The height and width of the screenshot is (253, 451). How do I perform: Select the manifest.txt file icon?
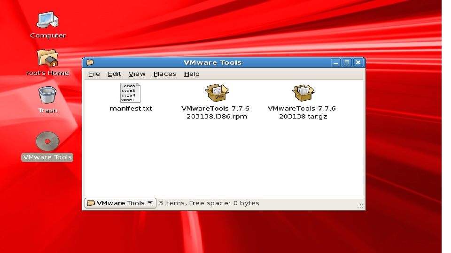coord(130,93)
